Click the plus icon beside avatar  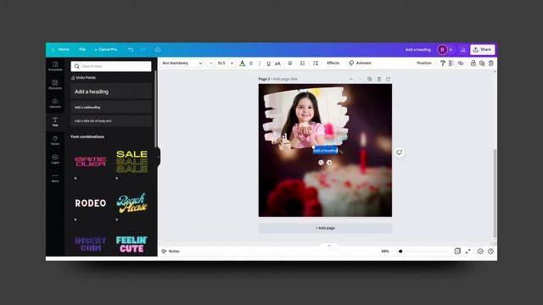click(x=451, y=50)
